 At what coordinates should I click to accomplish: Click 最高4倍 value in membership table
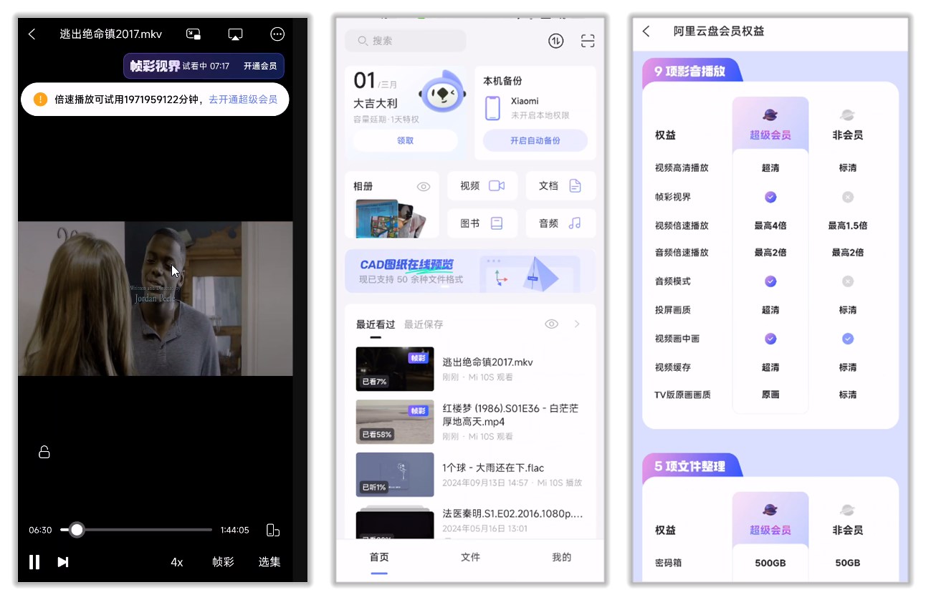[770, 226]
